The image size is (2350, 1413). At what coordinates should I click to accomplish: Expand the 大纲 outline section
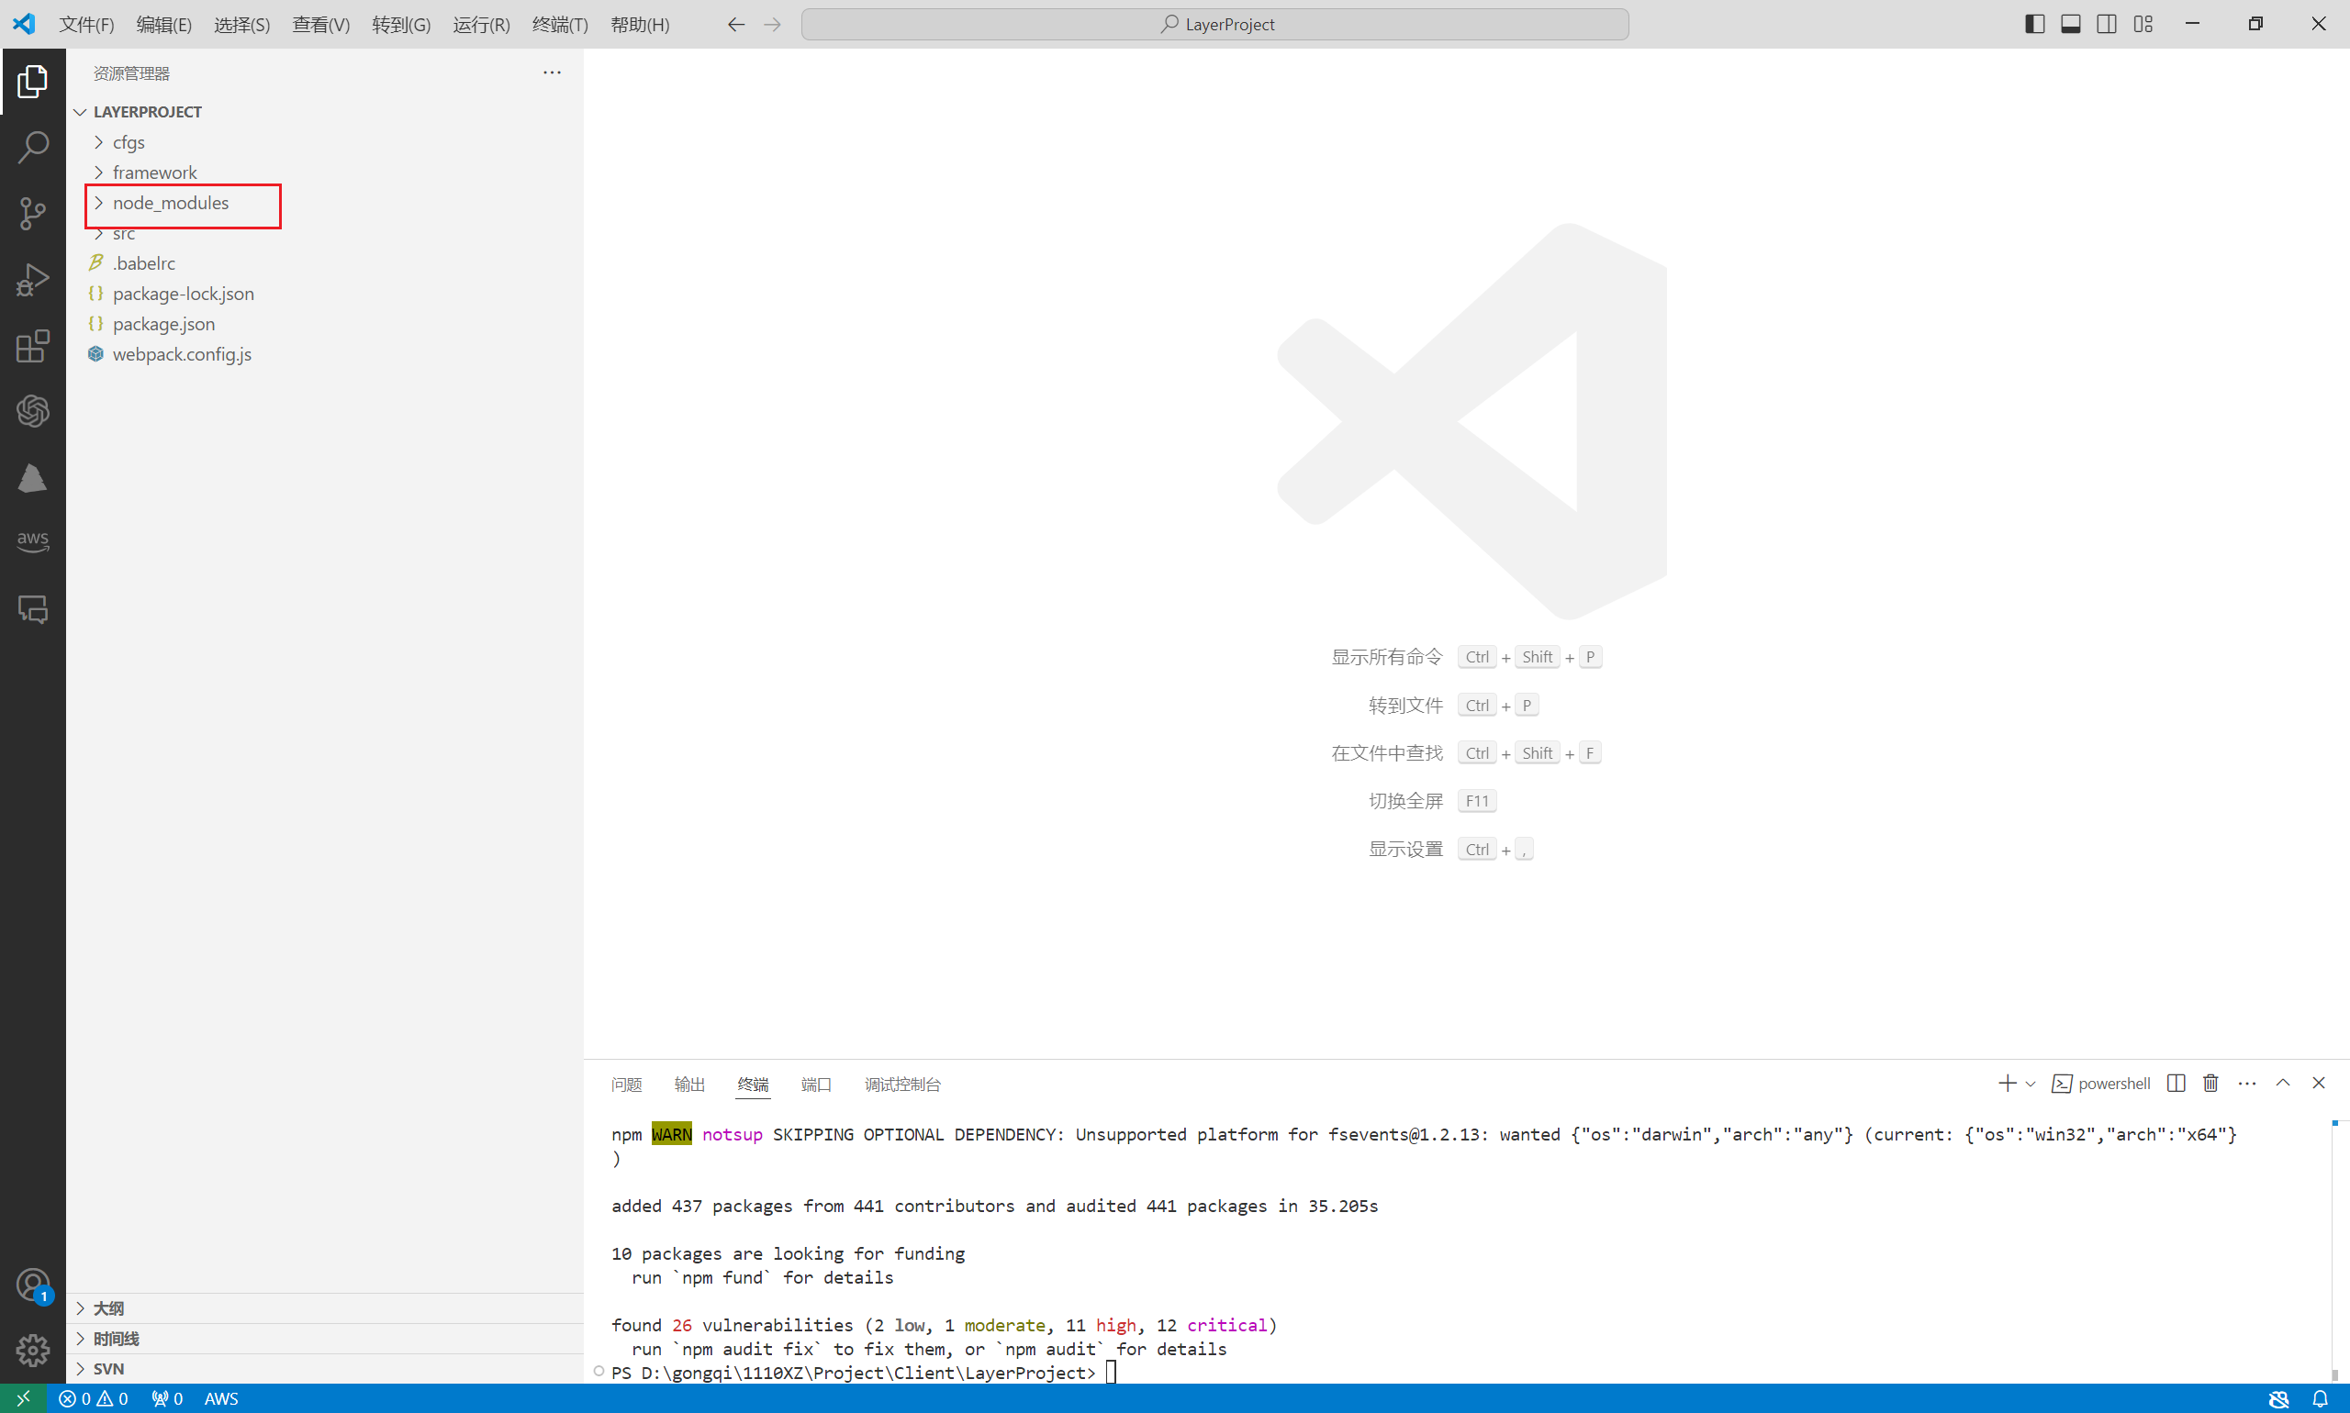327,1308
